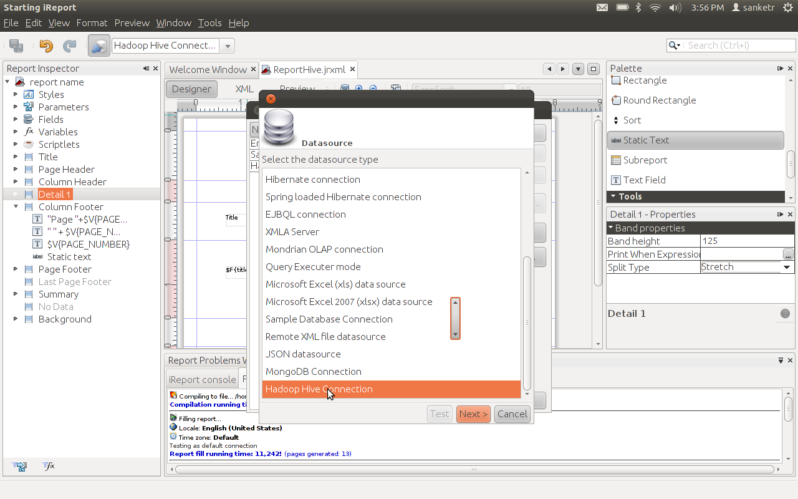Open the Format menu

tap(92, 23)
